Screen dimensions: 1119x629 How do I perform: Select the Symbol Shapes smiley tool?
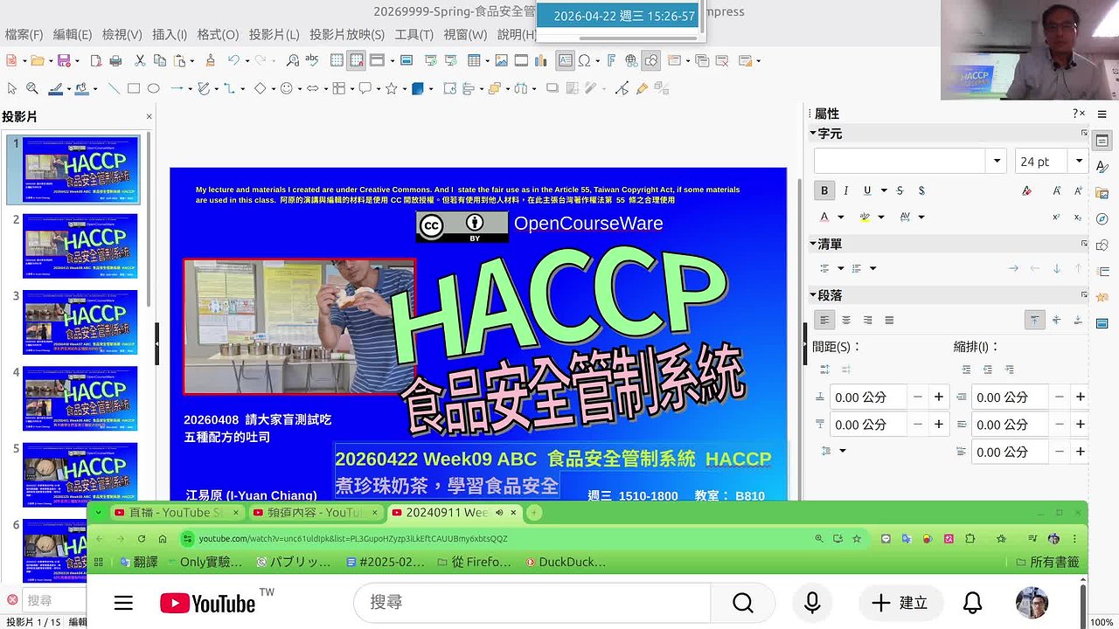(286, 88)
